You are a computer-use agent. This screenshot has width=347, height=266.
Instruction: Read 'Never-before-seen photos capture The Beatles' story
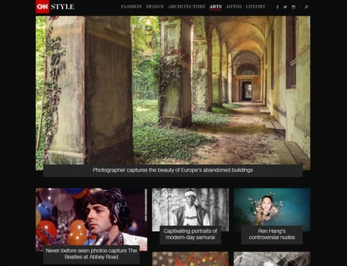coord(92,254)
